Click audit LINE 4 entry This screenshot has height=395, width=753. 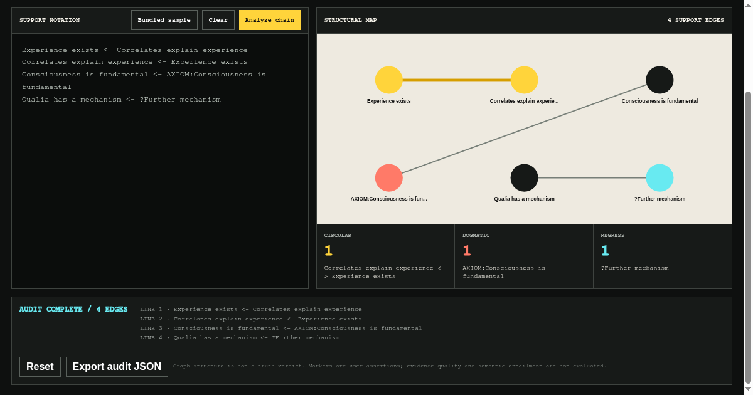click(x=240, y=337)
